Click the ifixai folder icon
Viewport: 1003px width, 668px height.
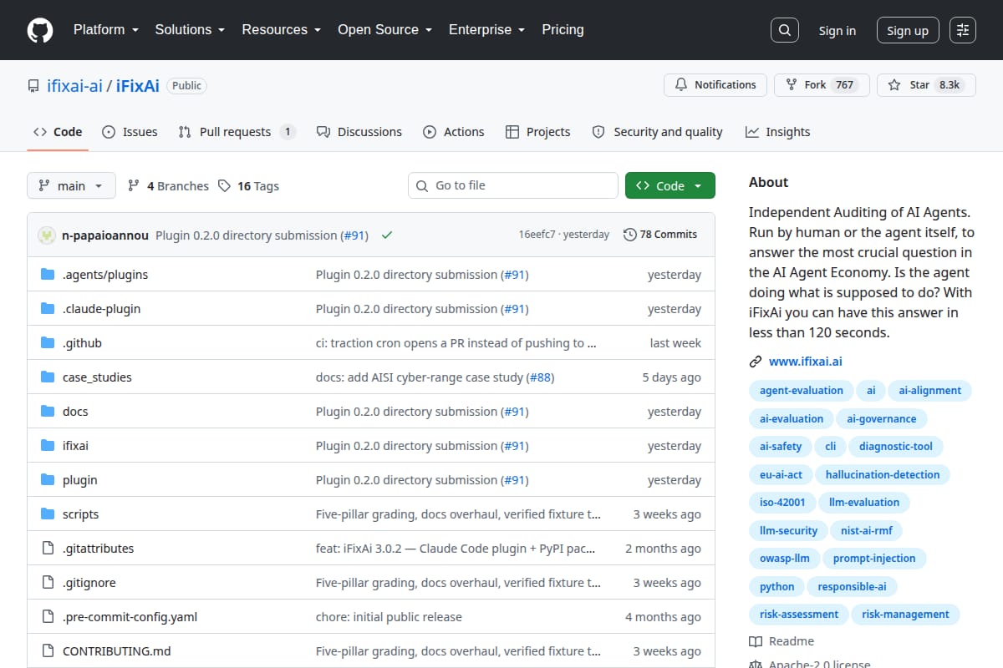click(x=48, y=446)
